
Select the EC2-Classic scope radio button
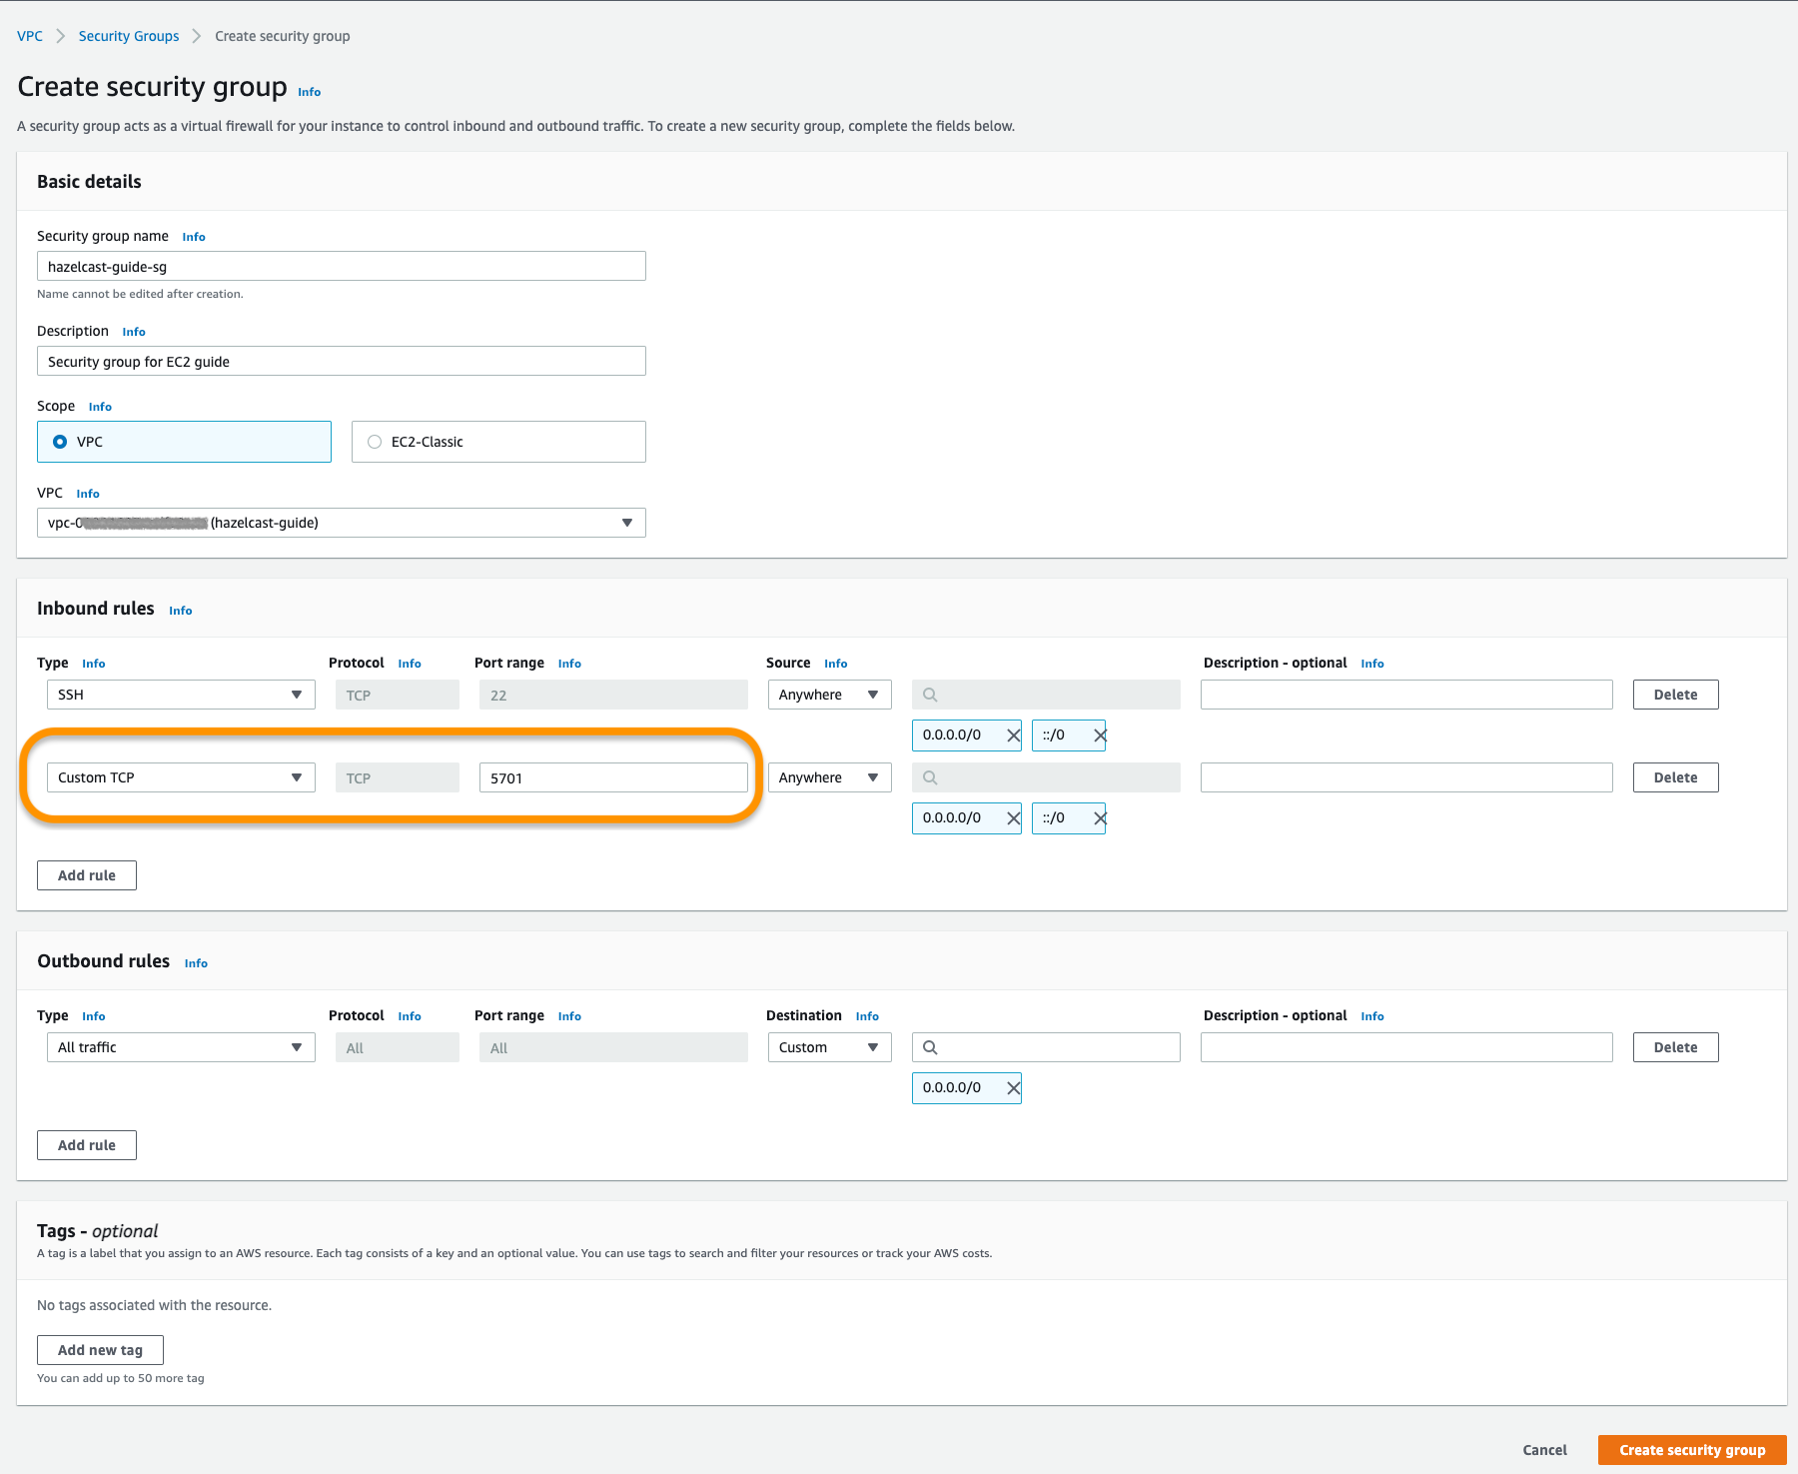(x=375, y=442)
